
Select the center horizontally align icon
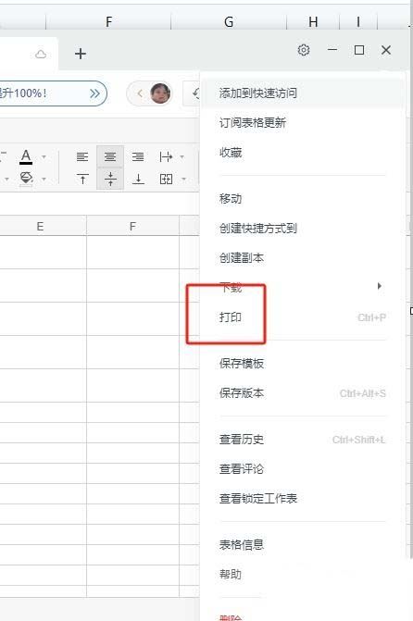110,156
